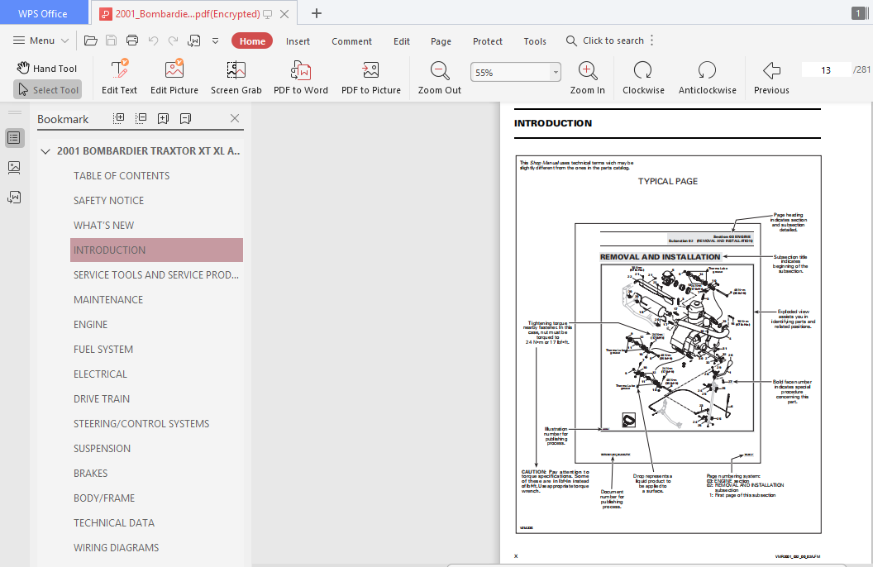Click the monitor icon on PDF tab

268,14
